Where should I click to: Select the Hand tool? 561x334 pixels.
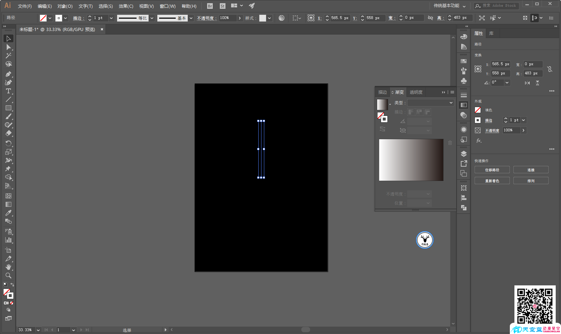pos(8,267)
